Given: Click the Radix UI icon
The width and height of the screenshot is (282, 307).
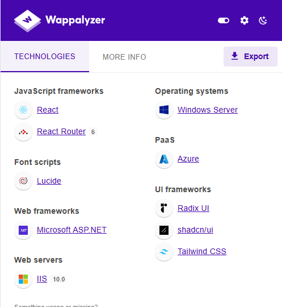Looking at the screenshot, I should pos(164,208).
